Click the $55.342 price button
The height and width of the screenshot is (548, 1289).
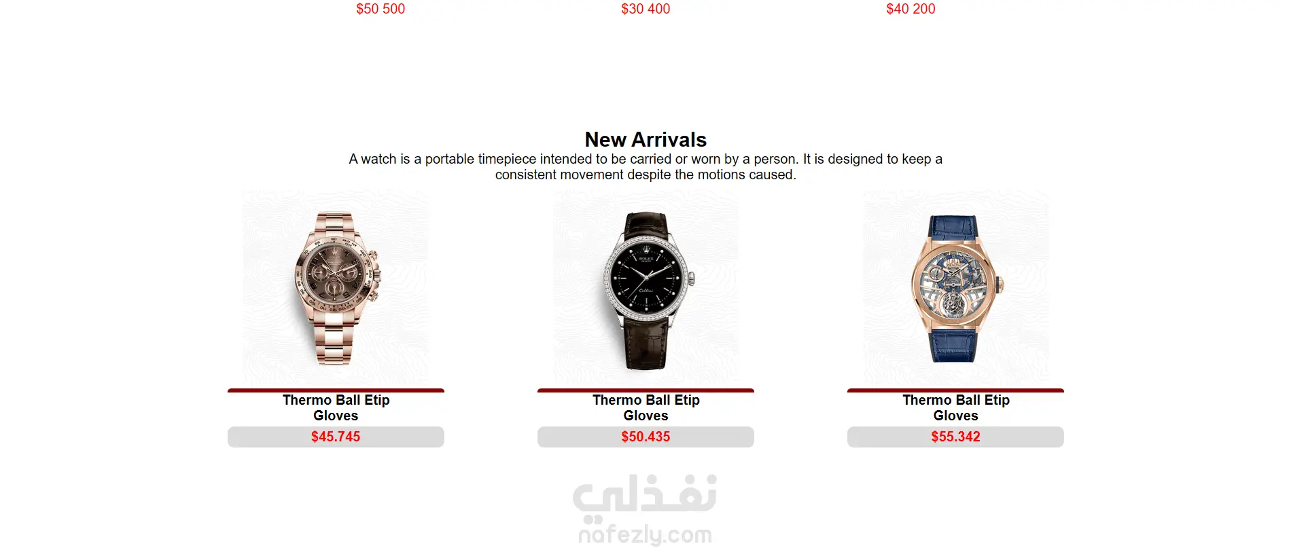coord(955,437)
